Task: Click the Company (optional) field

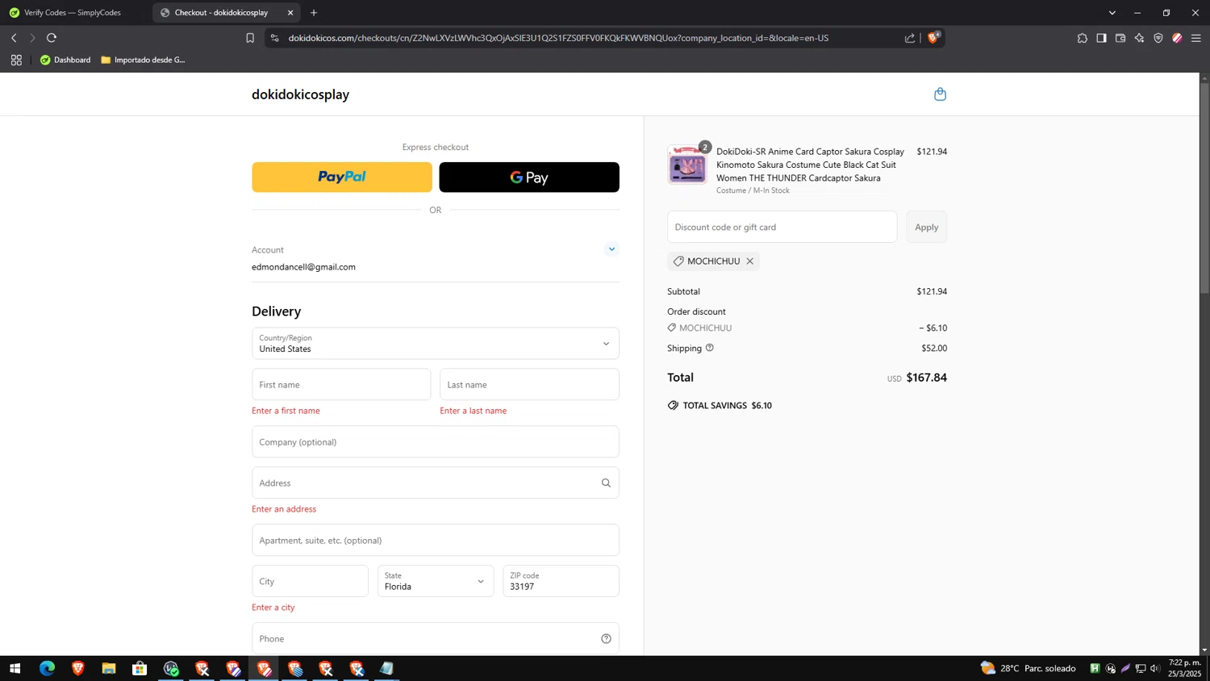Action: click(436, 442)
